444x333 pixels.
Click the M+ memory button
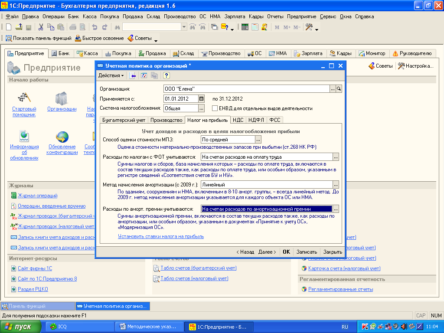(x=287, y=27)
